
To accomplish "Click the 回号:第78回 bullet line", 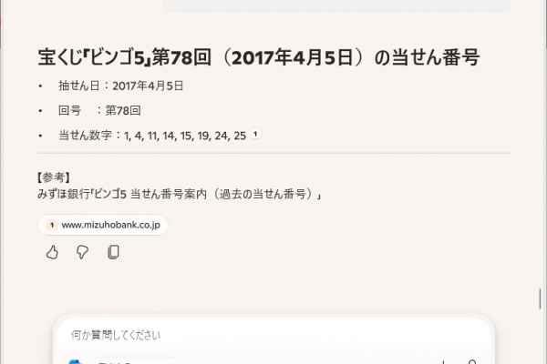I will (99, 111).
